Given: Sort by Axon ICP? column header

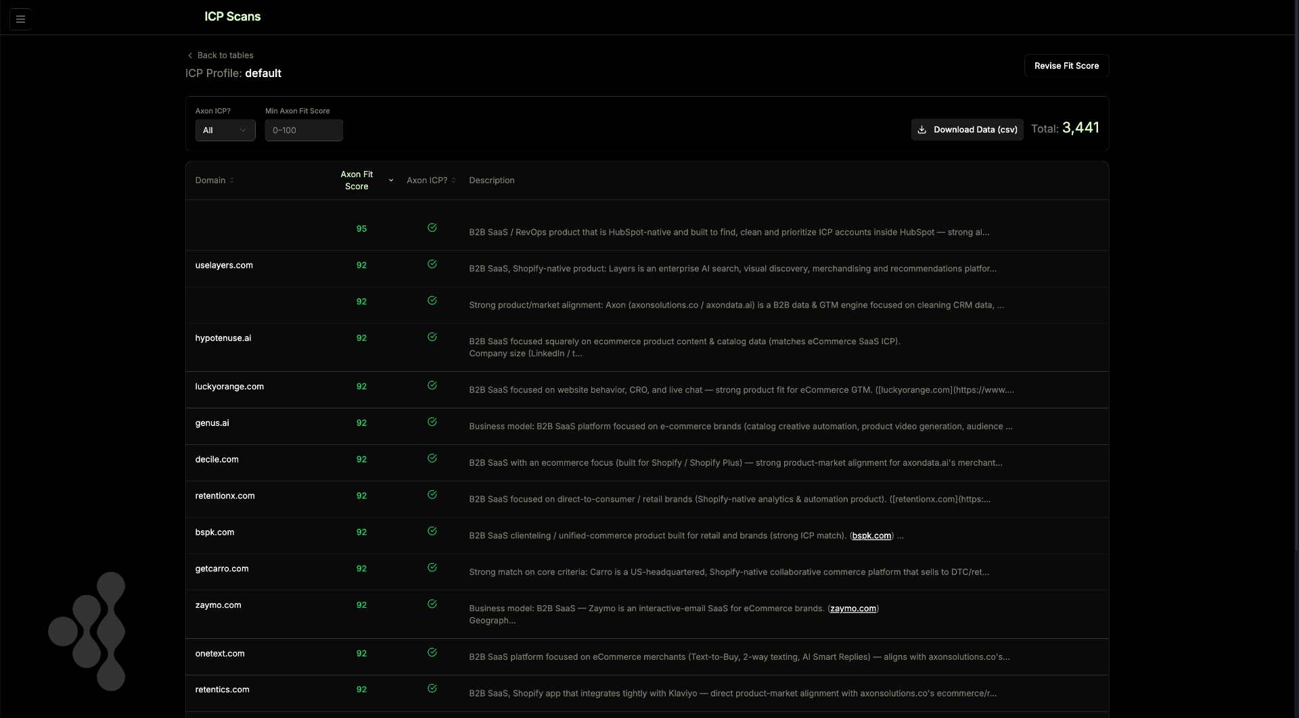Looking at the screenshot, I should (431, 181).
